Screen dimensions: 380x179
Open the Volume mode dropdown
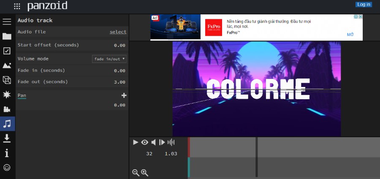[109, 59]
